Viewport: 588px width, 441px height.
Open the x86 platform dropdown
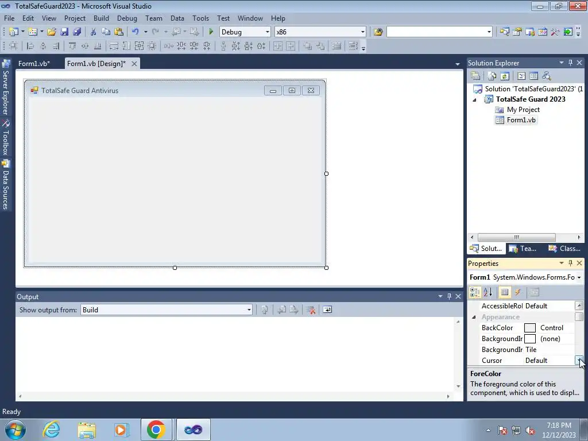click(363, 32)
